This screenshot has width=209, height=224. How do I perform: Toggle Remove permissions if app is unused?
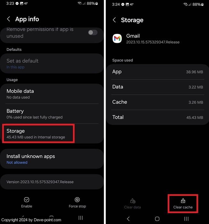(x=93, y=32)
